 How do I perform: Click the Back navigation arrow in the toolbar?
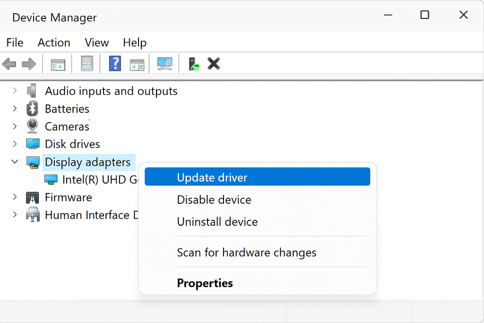click(x=9, y=64)
